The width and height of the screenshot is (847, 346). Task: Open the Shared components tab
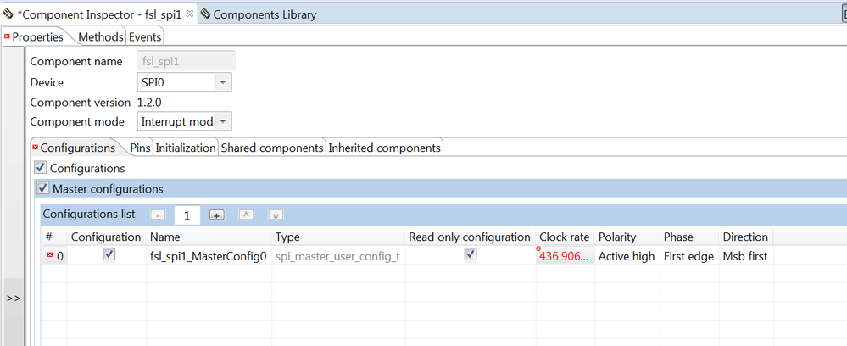[272, 148]
